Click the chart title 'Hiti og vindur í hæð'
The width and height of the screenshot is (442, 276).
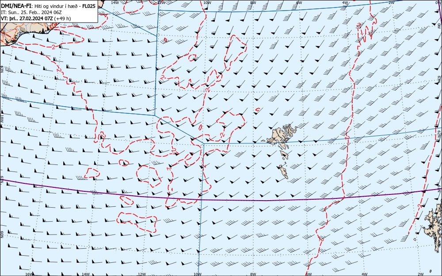coord(57,6)
